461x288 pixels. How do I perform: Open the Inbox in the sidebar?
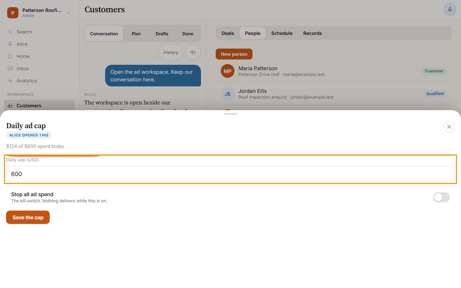coord(40,68)
